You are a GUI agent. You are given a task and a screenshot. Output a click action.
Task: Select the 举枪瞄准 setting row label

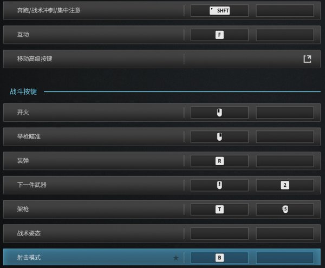pos(29,136)
